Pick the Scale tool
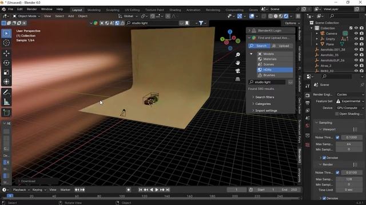The height and width of the screenshot is (205, 366). (x=6, y=72)
